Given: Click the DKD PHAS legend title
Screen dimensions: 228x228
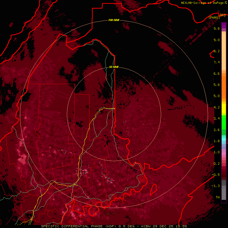Looking at the screenshot, I should (x=217, y=16).
